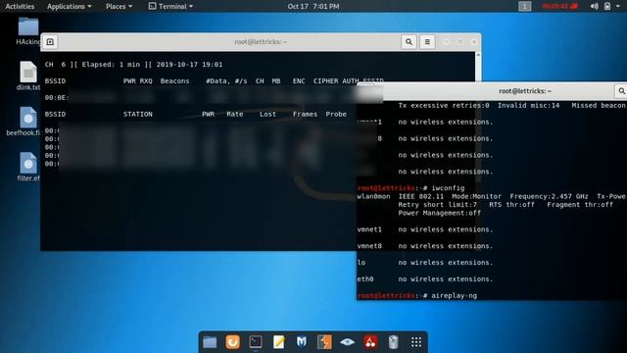Select the filter.ef desktop file
This screenshot has height=353, width=627.
pyautogui.click(x=28, y=167)
